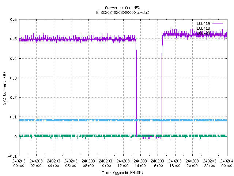The image size is (234, 176).
Task: Click the y-axis tick value 0
Action: point(15,137)
